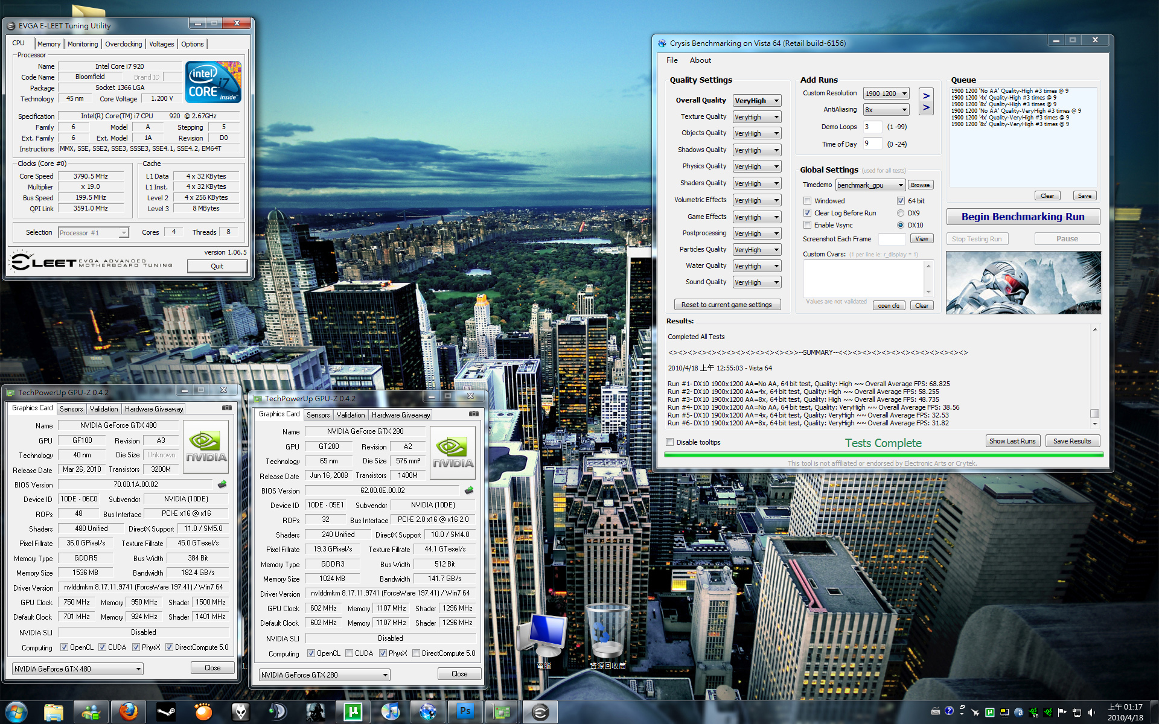Open the Overall Quality dropdown
Image resolution: width=1159 pixels, height=724 pixels.
(757, 101)
